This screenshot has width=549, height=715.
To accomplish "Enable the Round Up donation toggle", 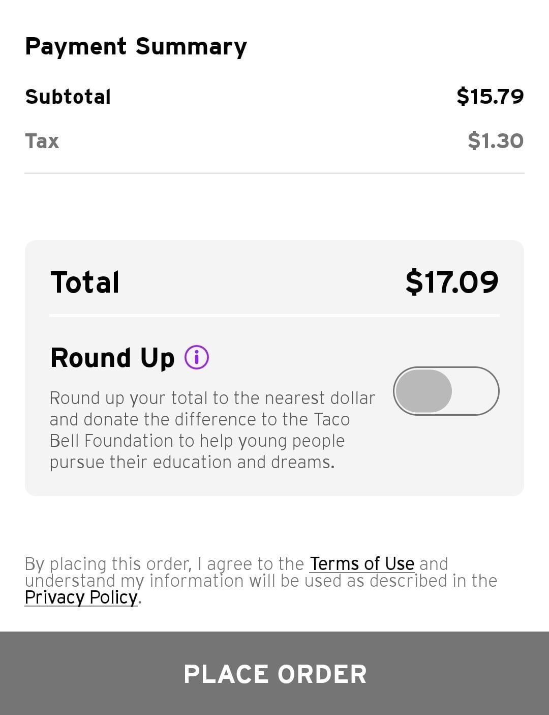I will [x=446, y=391].
